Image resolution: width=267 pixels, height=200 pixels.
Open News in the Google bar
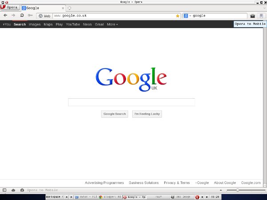click(x=87, y=24)
